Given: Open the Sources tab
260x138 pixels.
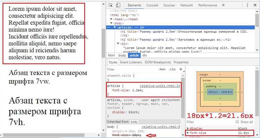Looking at the screenshot, I should [169, 5].
